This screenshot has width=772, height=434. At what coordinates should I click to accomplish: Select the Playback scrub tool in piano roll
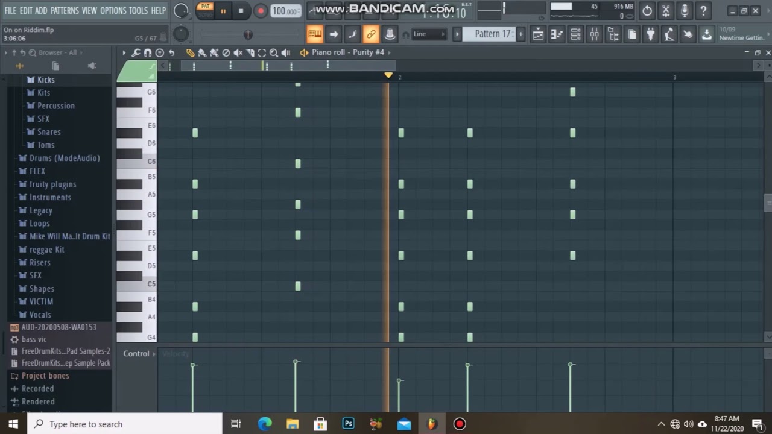coord(286,53)
